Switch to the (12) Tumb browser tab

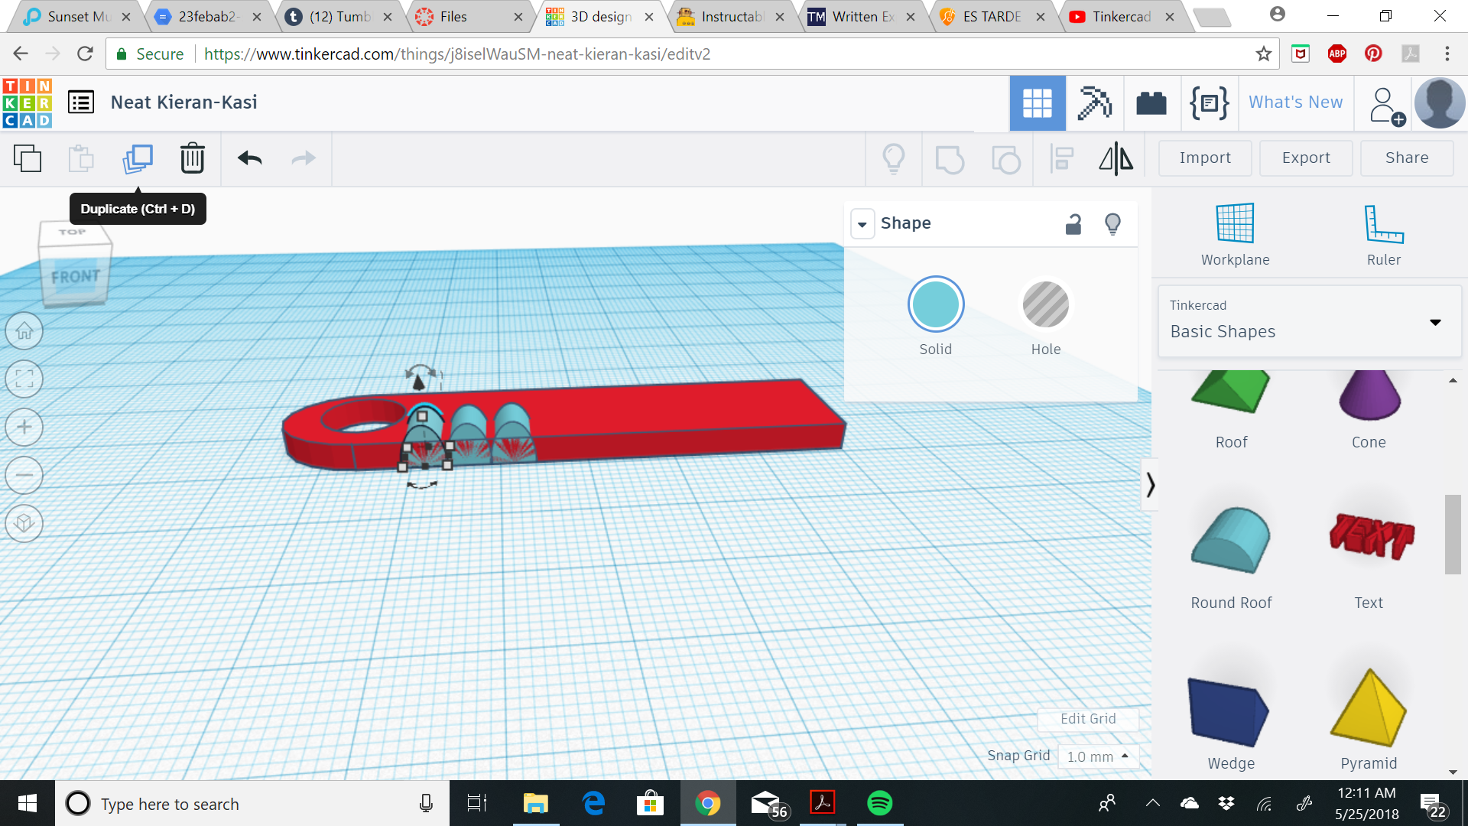340,16
